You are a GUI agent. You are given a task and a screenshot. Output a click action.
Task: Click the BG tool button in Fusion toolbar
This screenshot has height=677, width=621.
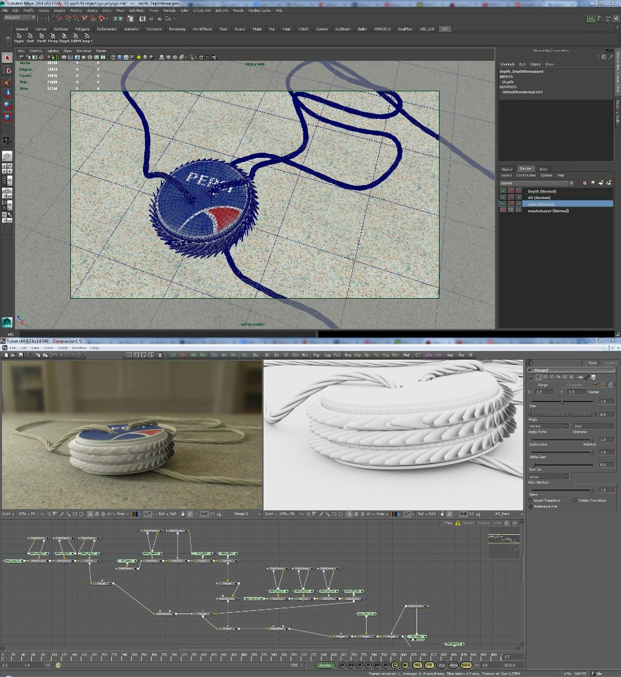(x=193, y=355)
